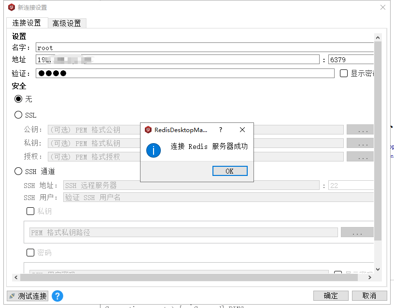This screenshot has width=394, height=308.
Task: Click the 验证 password field
Action: (x=185, y=73)
